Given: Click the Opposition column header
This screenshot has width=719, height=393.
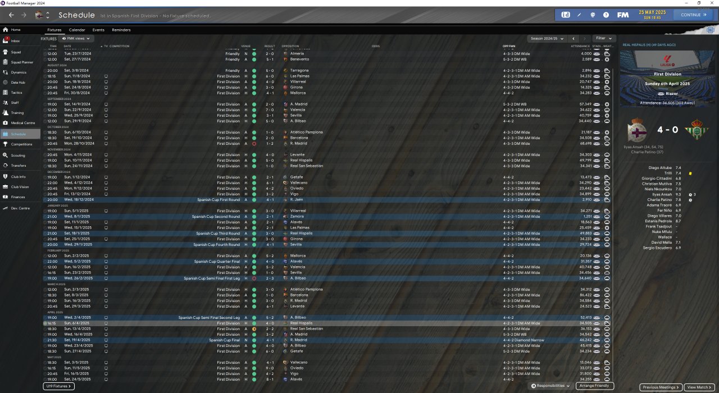Looking at the screenshot, I should (x=290, y=46).
